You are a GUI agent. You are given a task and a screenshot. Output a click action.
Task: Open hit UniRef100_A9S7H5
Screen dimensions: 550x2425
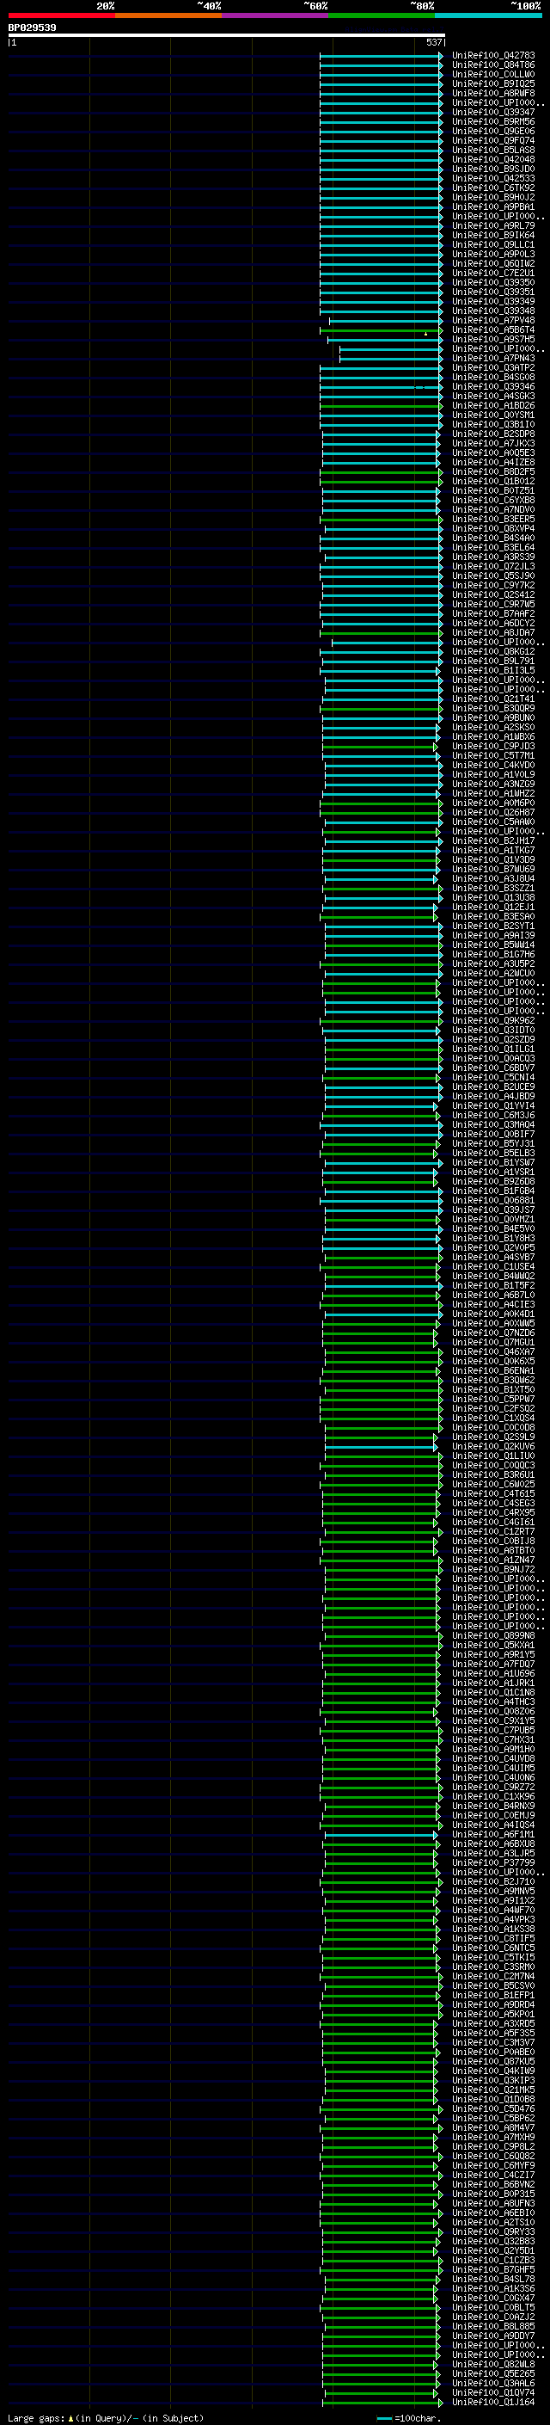(x=493, y=339)
